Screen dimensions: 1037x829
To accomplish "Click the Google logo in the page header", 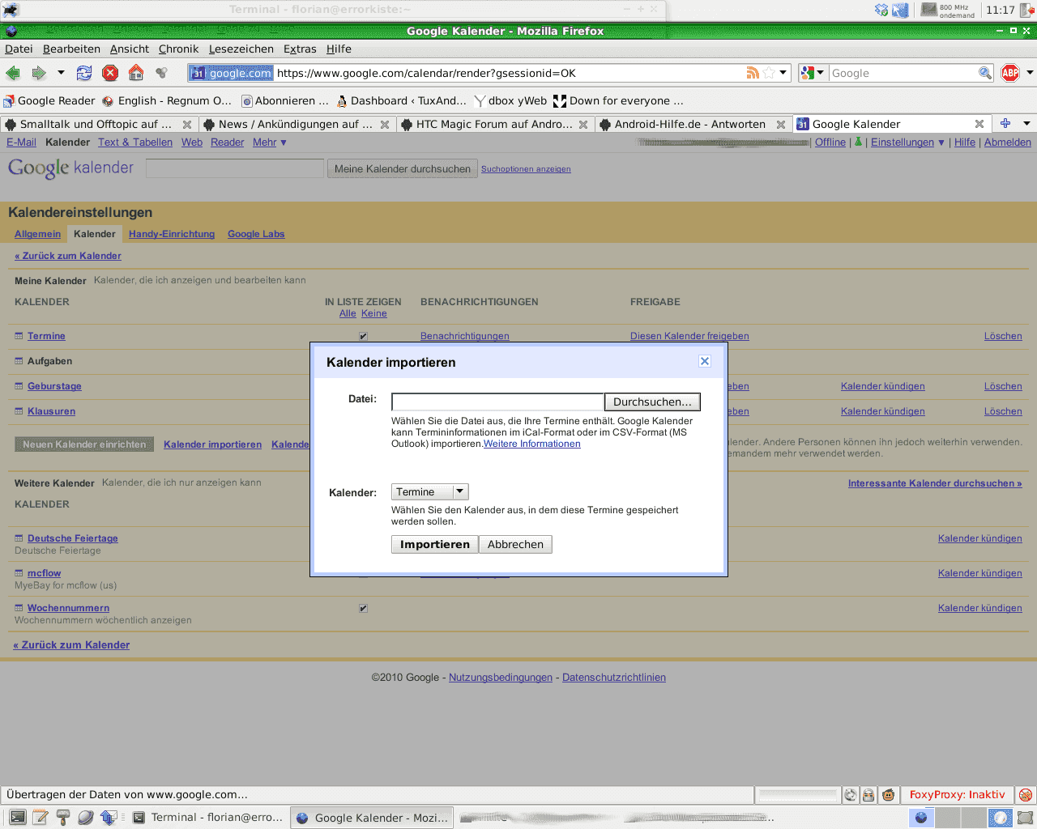I will point(70,168).
